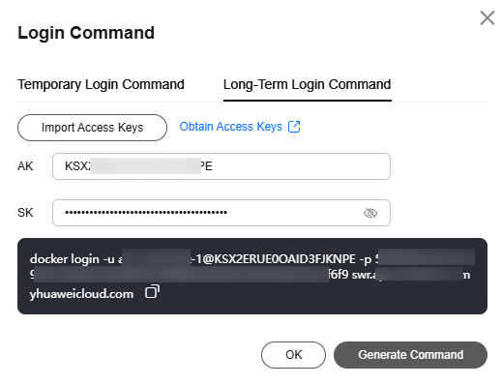The height and width of the screenshot is (385, 502).
Task: Click the -p password flag in the command
Action: click(366, 259)
